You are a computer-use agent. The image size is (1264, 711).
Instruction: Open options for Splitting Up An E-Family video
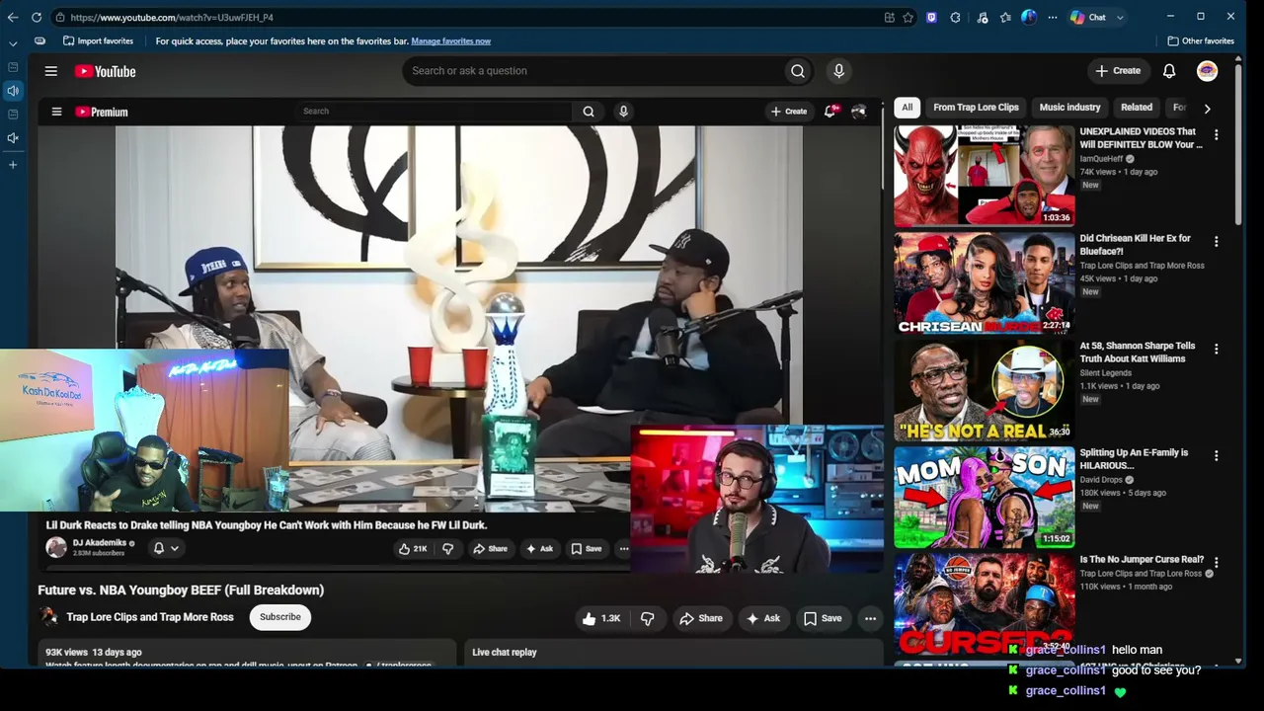(x=1216, y=456)
